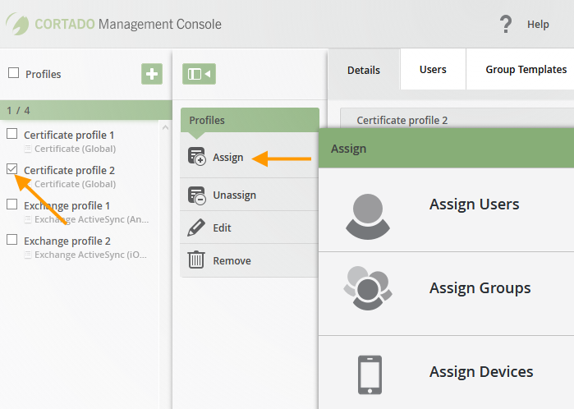
Task: Select Assign Devices option
Action: click(446, 372)
